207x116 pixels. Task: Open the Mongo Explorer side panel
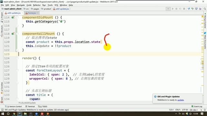[x=205, y=21]
